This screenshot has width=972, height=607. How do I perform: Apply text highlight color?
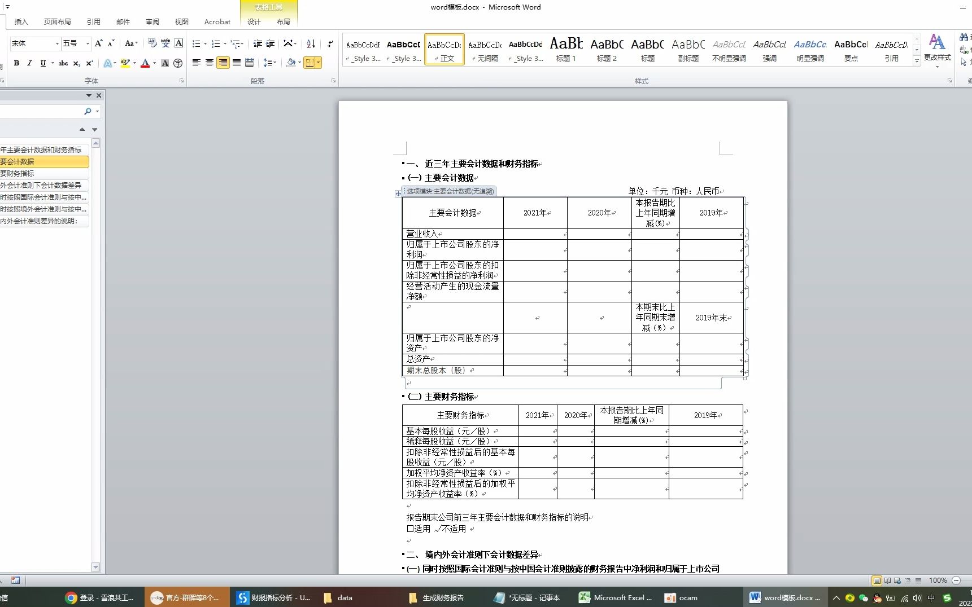click(x=125, y=63)
